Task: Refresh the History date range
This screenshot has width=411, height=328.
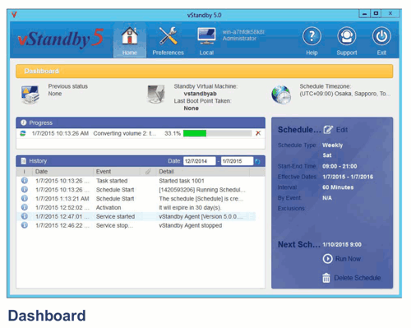Action: click(257, 161)
